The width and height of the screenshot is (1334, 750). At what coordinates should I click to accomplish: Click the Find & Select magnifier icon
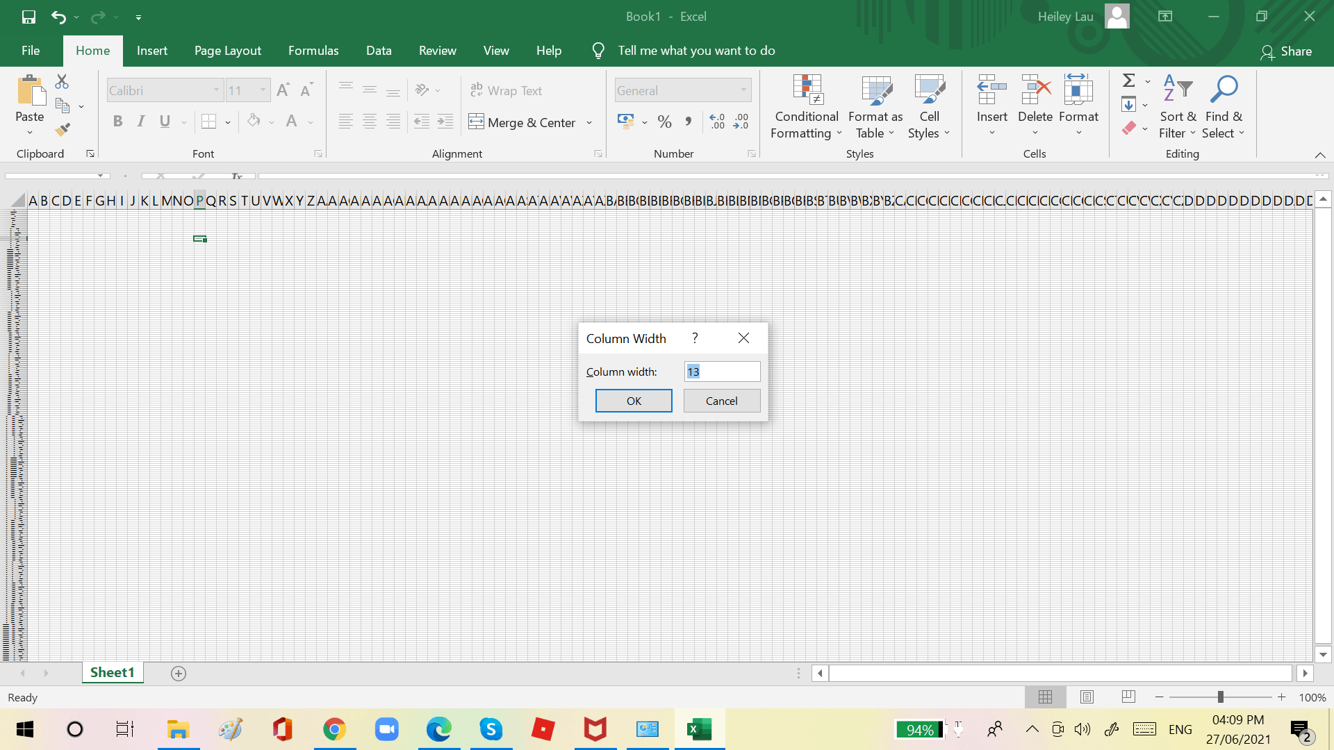point(1224,89)
